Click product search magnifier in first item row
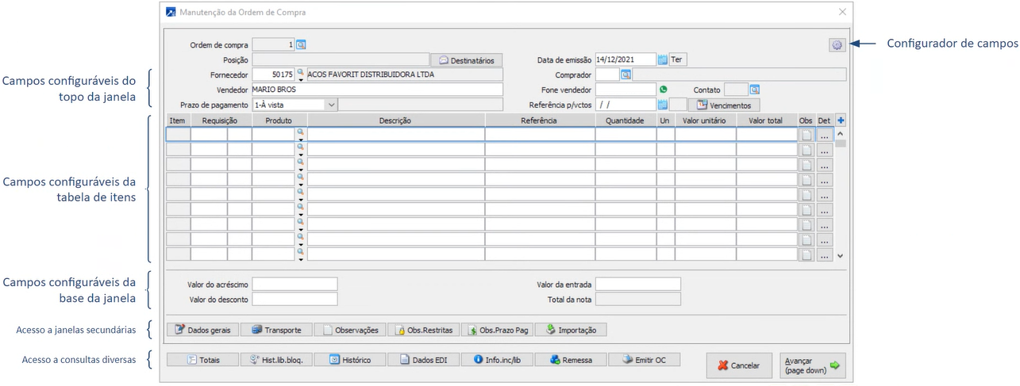1020x386 pixels. click(x=301, y=132)
